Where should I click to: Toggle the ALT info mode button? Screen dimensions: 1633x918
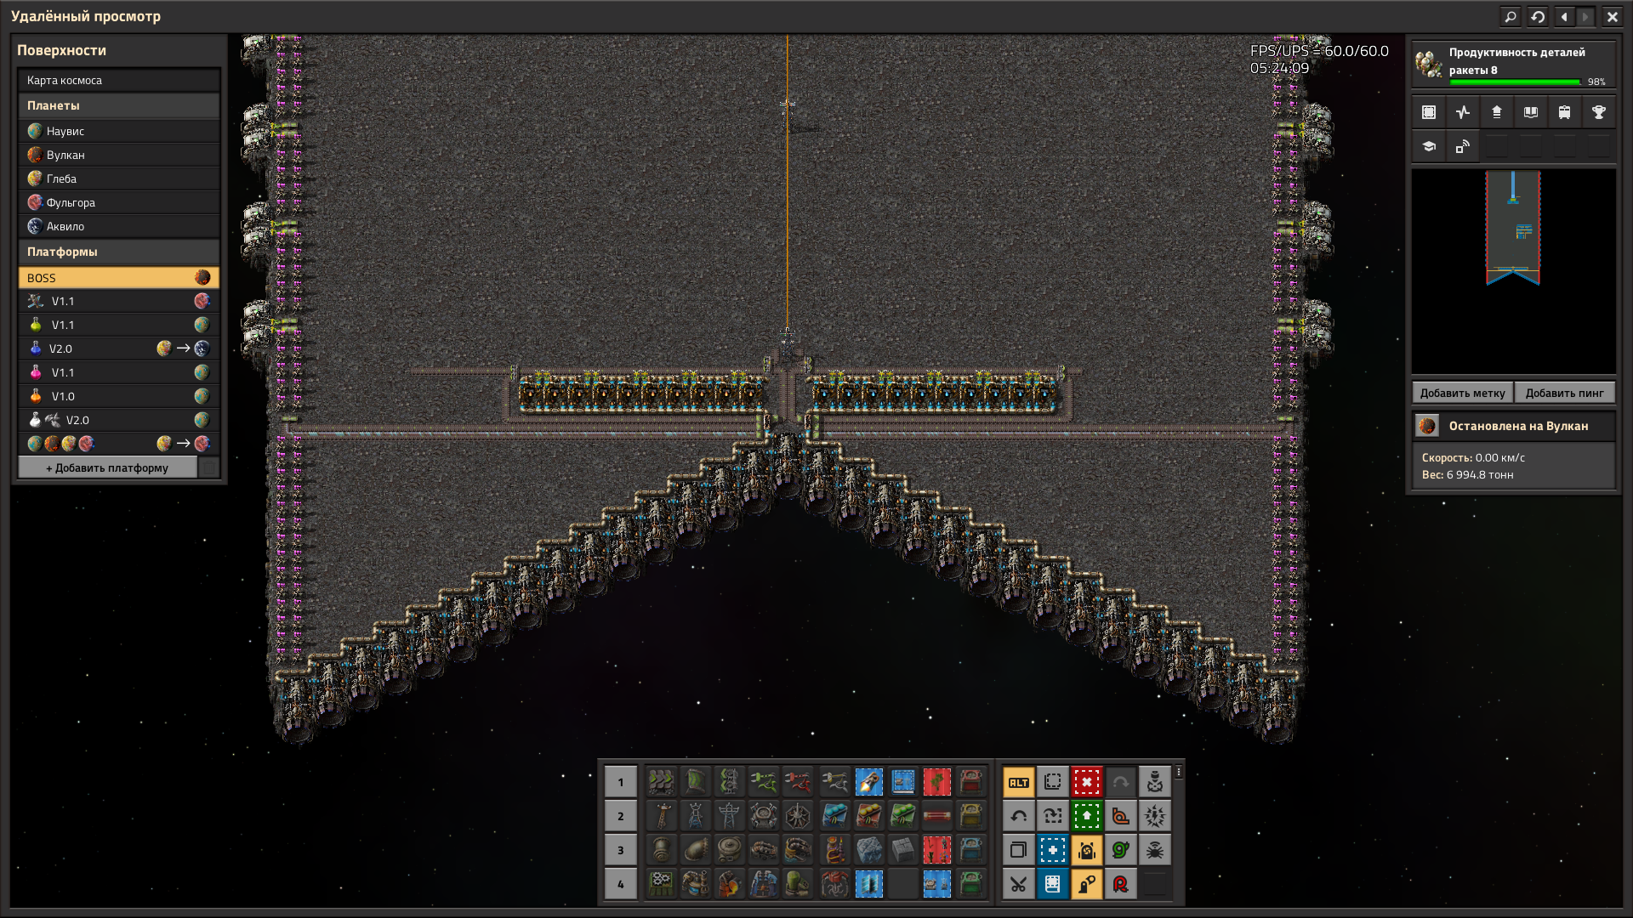click(1018, 782)
